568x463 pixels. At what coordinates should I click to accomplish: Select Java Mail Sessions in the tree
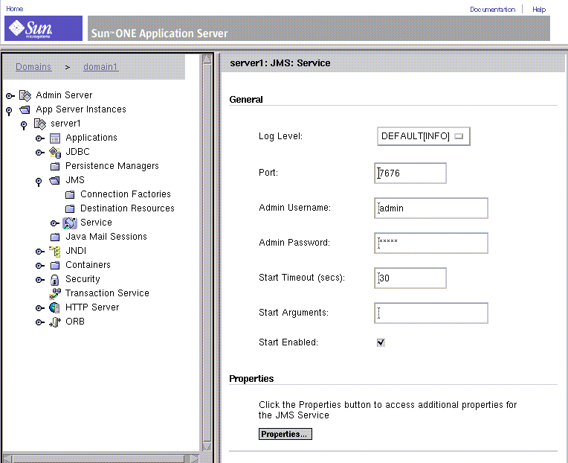point(106,237)
